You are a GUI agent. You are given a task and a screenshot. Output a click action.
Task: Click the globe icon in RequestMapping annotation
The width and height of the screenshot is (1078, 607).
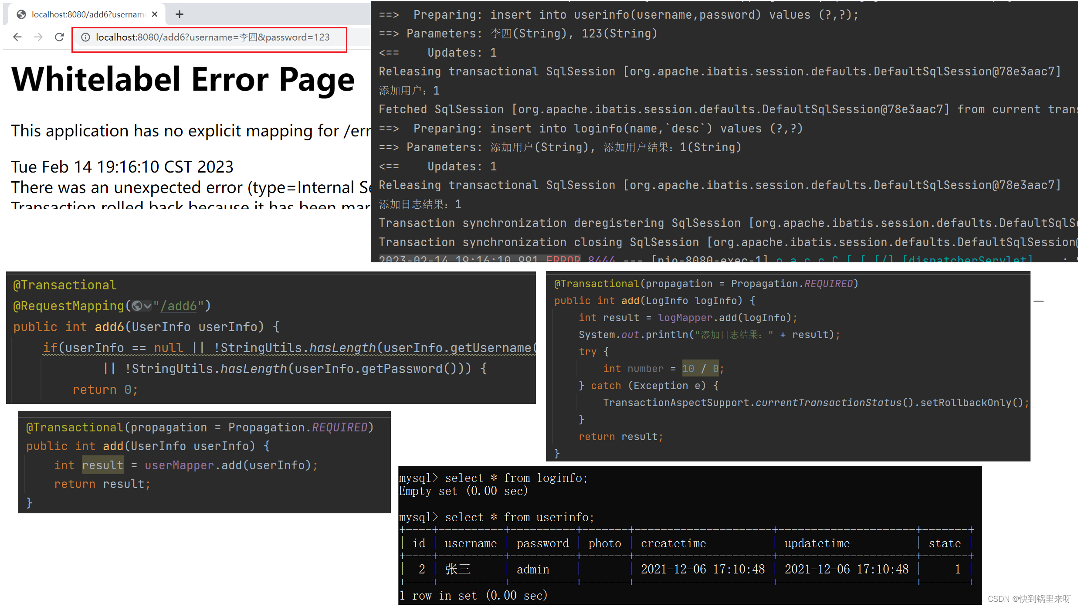coord(137,306)
